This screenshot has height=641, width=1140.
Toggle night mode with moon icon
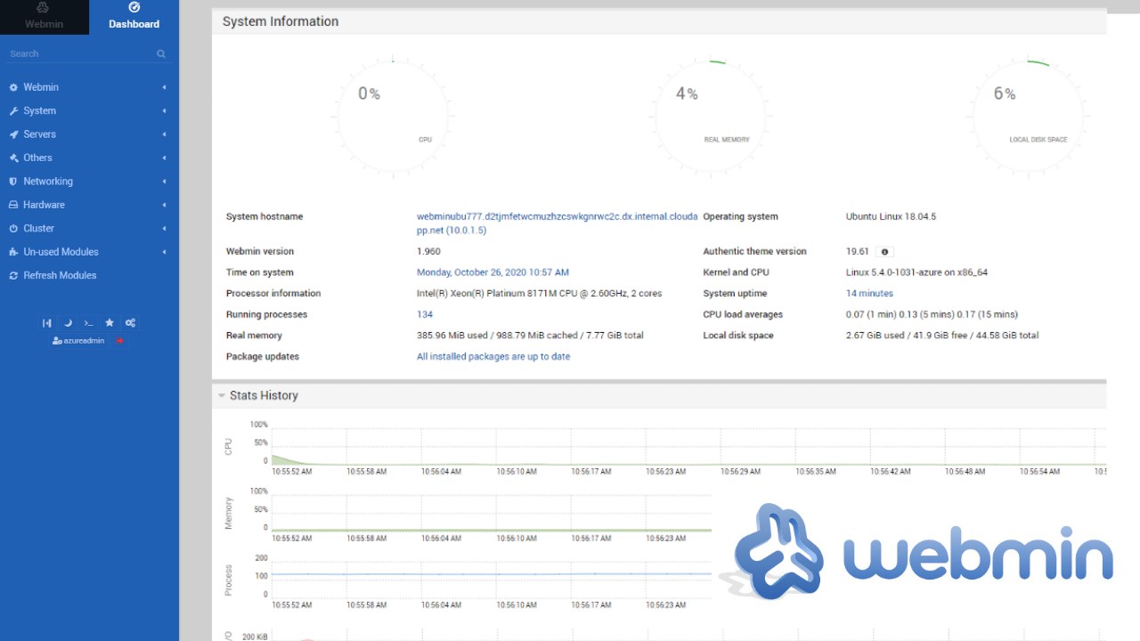coord(68,323)
